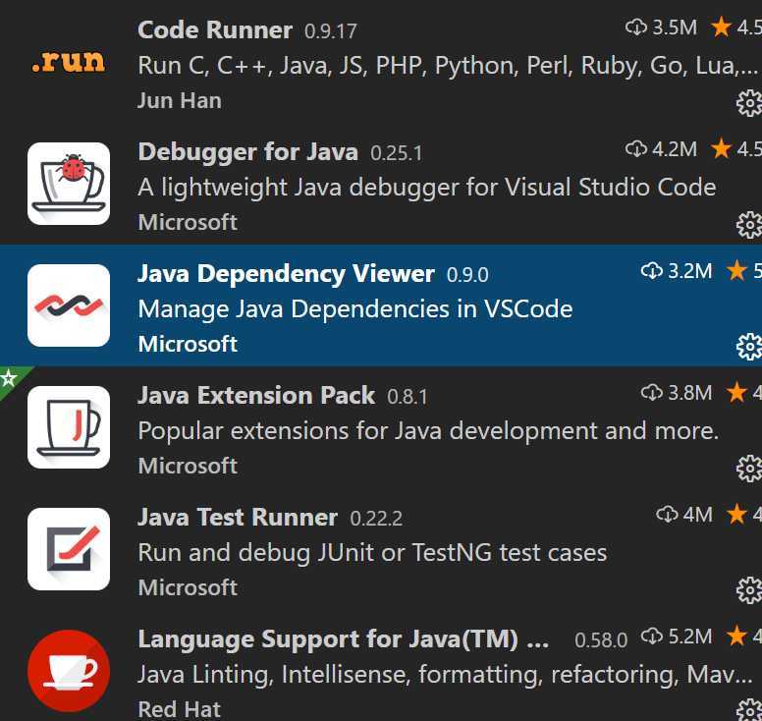The width and height of the screenshot is (762, 721).
Task: Click the rating star for Debugger for Java
Action: 721,148
